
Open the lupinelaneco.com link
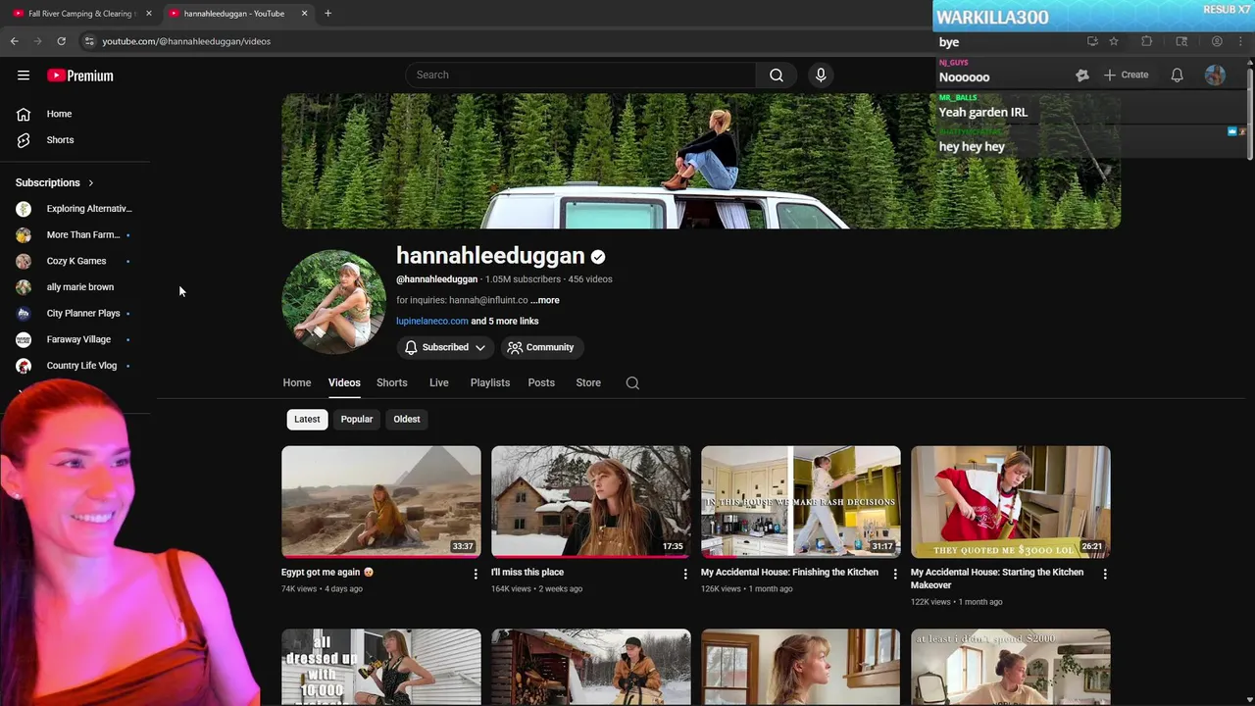[431, 321]
